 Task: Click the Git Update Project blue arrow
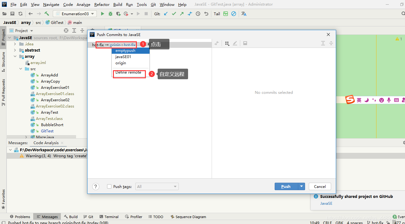click(x=166, y=14)
